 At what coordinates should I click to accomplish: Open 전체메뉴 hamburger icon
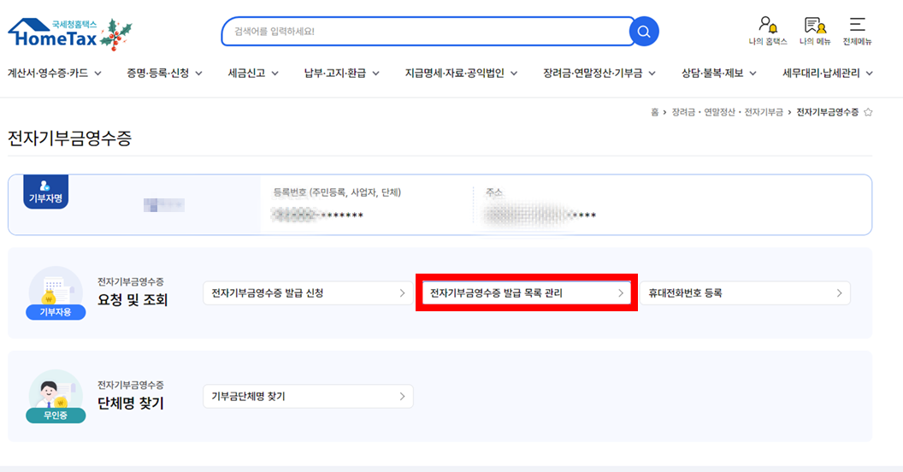click(857, 30)
